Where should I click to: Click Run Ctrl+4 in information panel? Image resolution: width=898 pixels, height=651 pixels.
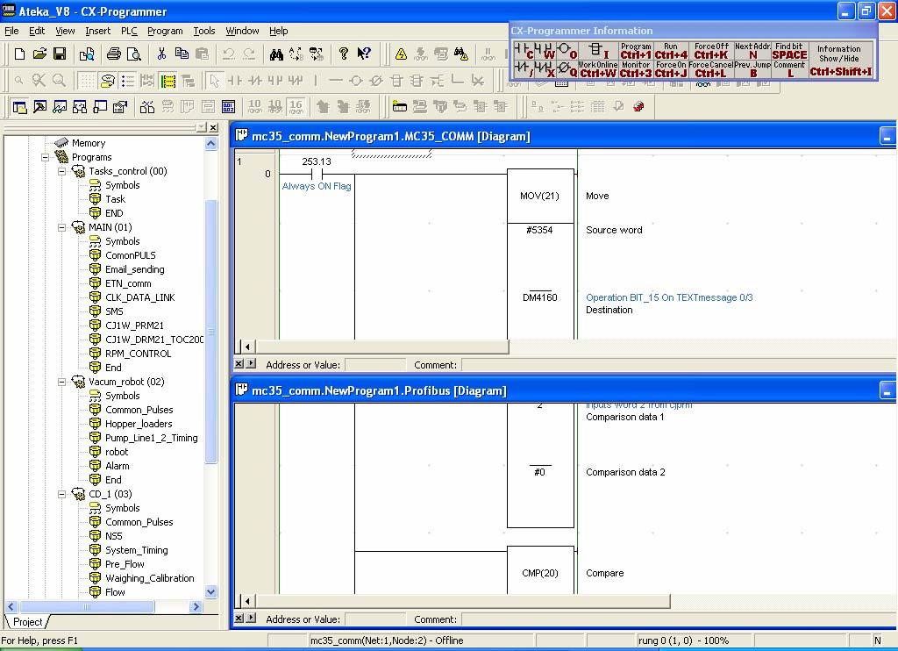(x=671, y=51)
